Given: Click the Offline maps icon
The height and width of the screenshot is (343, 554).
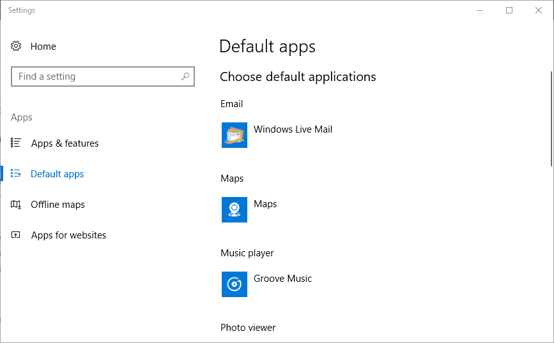Looking at the screenshot, I should point(17,205).
